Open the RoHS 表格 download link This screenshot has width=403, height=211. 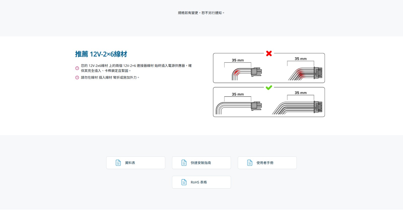201,182
